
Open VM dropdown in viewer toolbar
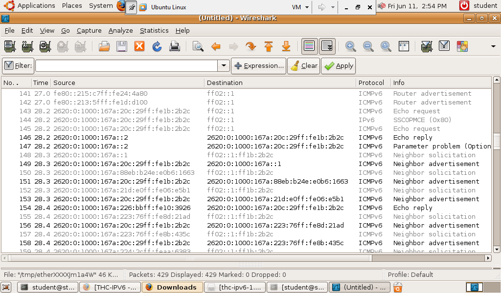pos(300,7)
